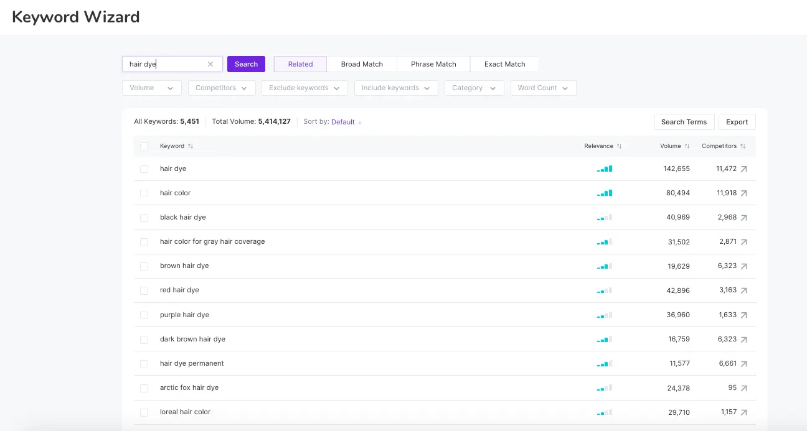Click the Export button
807x431 pixels.
pos(737,122)
